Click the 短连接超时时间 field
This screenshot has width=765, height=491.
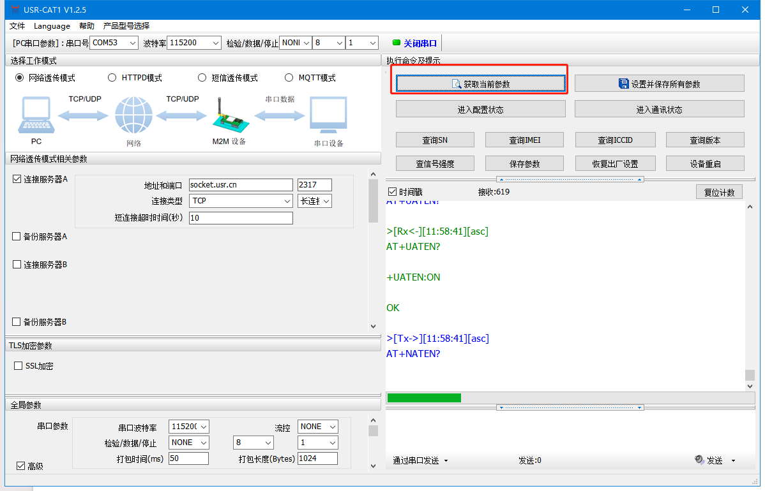point(241,217)
